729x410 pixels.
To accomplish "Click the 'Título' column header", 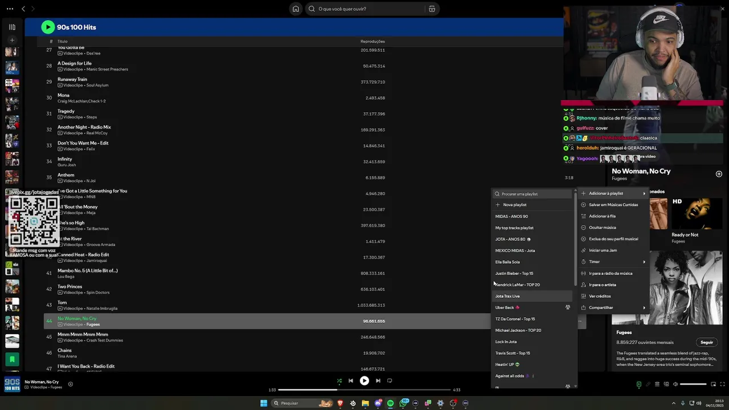I will pos(62,42).
